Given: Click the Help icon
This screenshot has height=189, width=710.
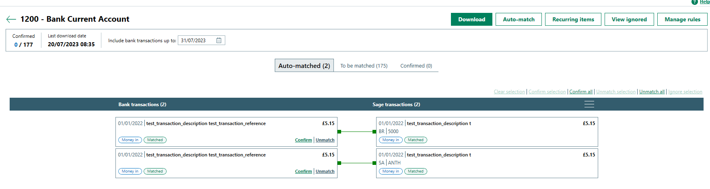Looking at the screenshot, I should (x=694, y=2).
